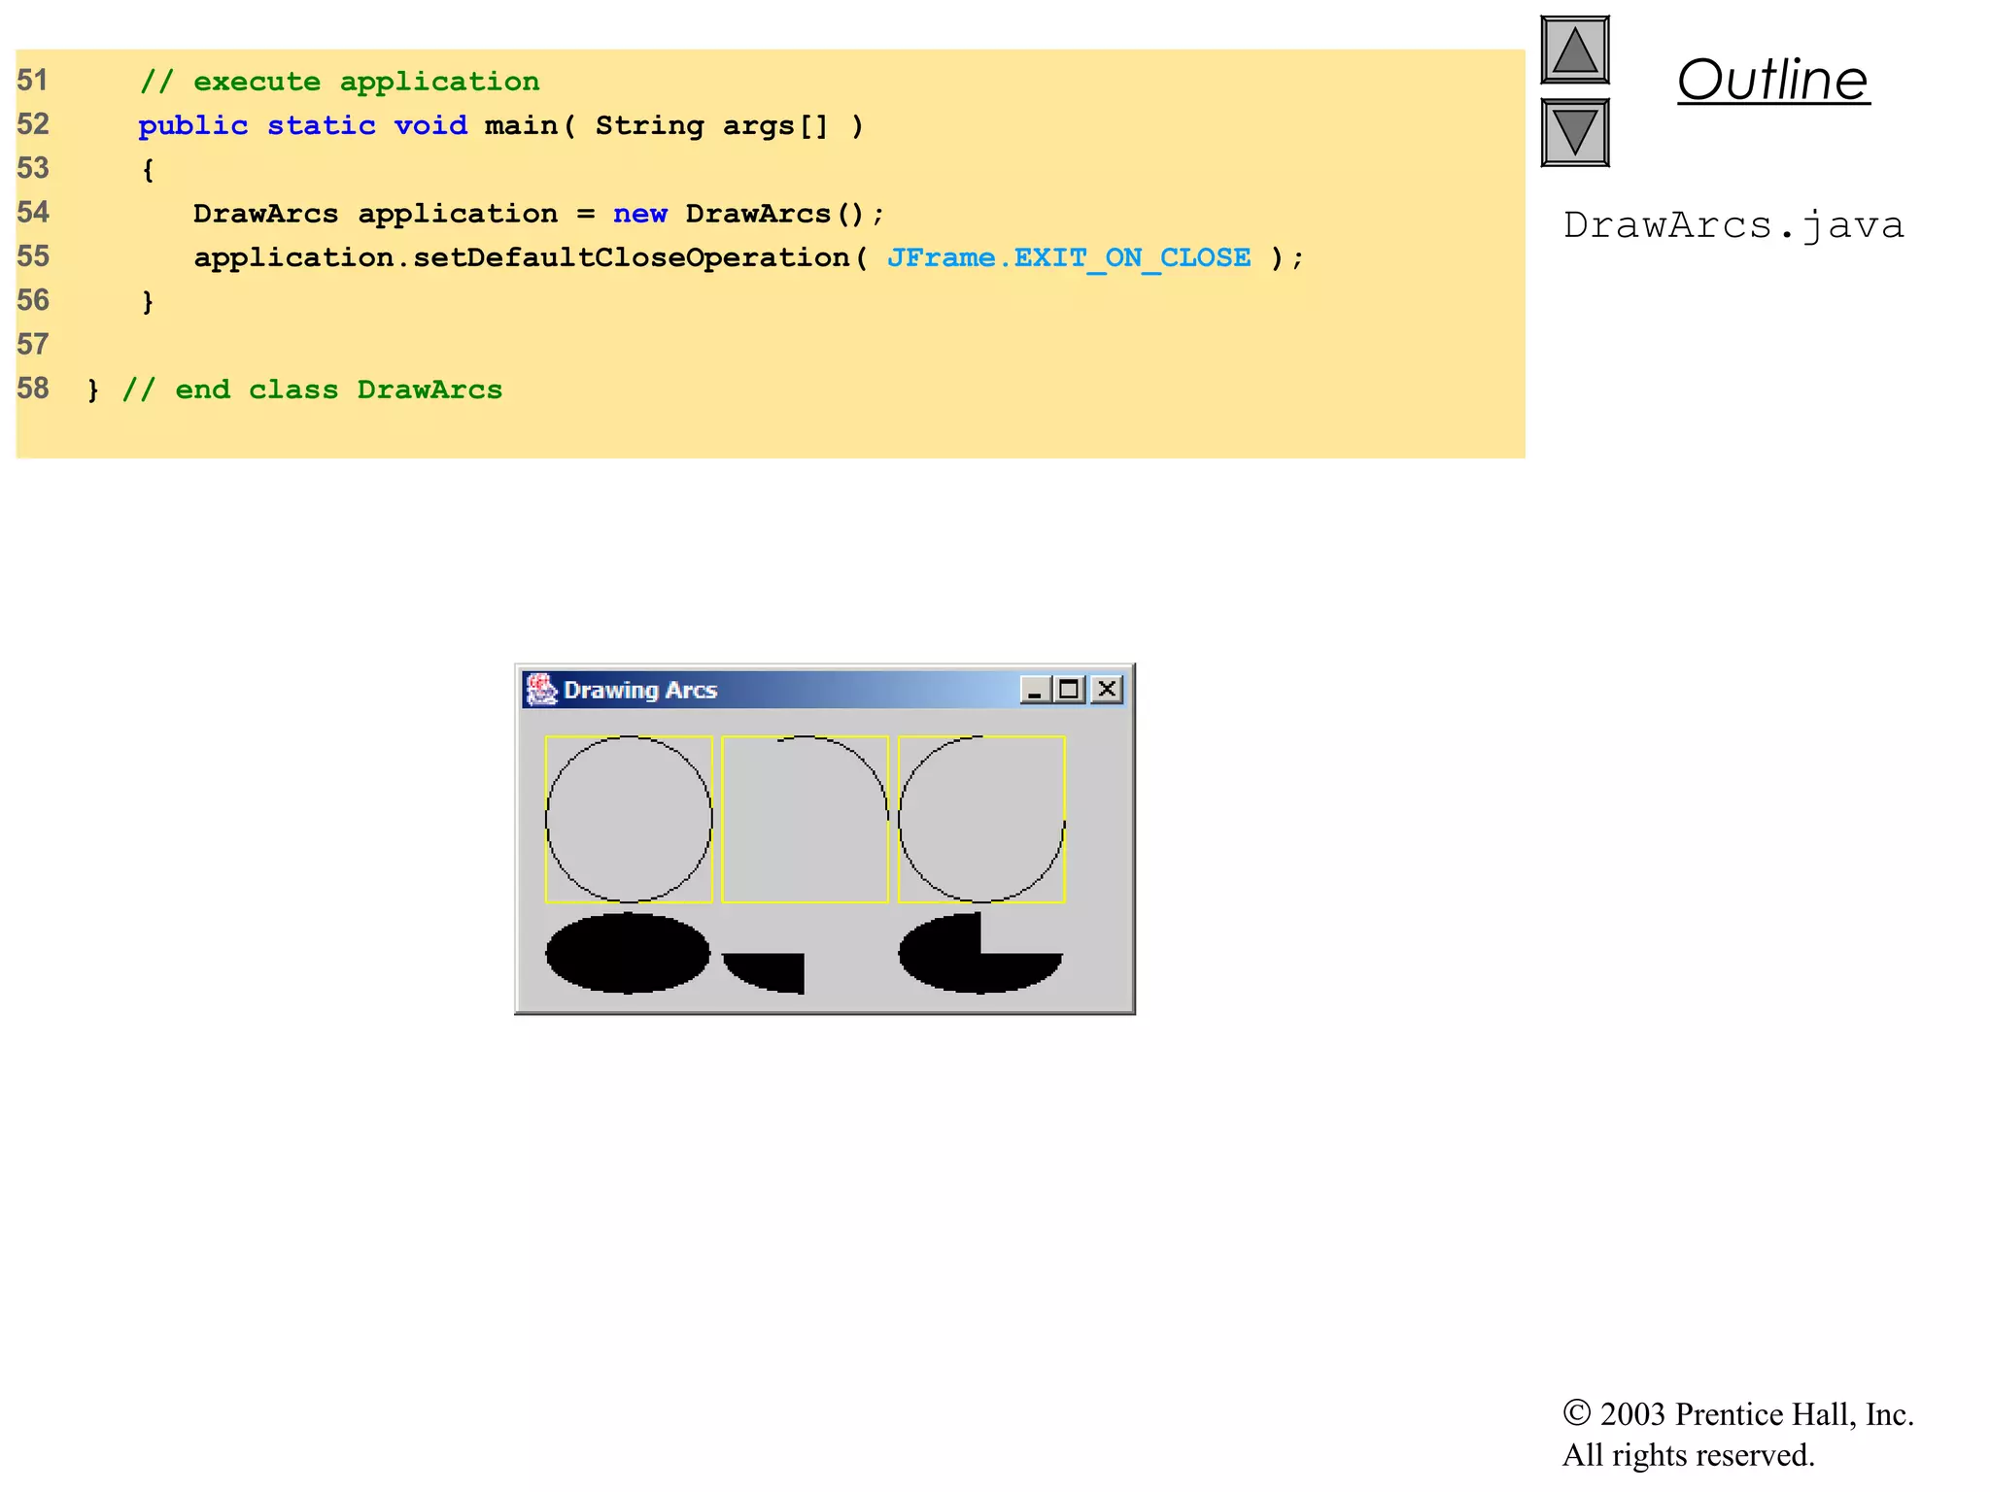Select the DrawArcs.java file label
Screen dimensions: 1990x1492
click(x=1733, y=225)
